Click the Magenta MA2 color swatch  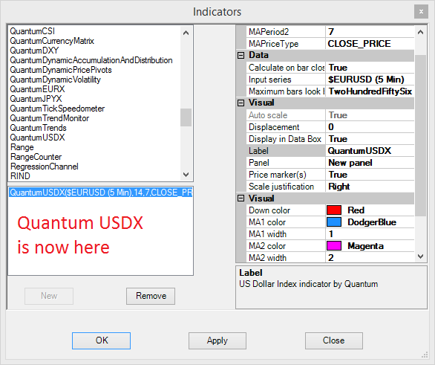334,246
